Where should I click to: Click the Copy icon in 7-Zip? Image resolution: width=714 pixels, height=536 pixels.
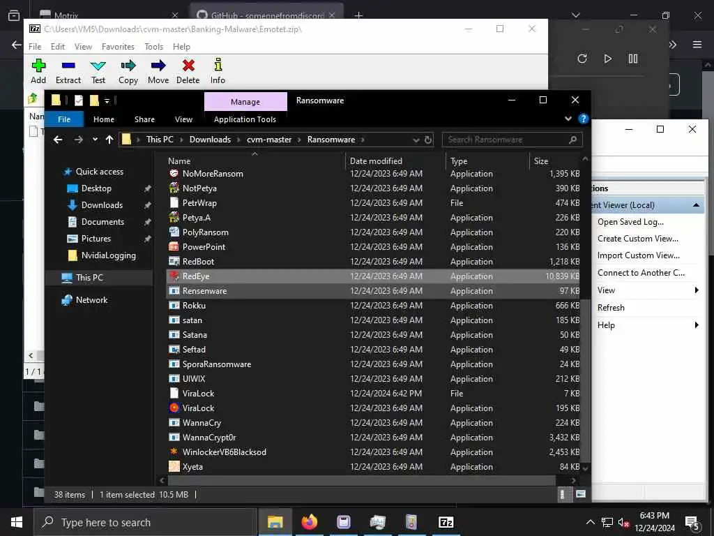(128, 66)
